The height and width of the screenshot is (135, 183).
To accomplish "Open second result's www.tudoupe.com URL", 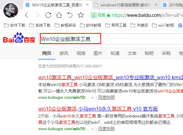I will [x=64, y=129].
